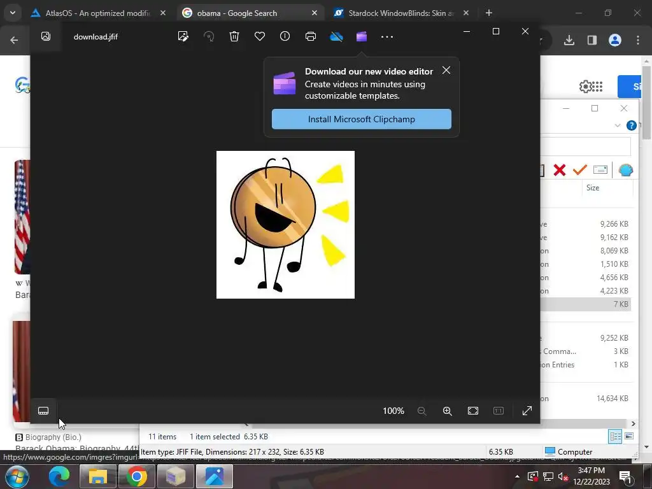This screenshot has height=489, width=652.
Task: Open file info with info icon
Action: [285, 36]
